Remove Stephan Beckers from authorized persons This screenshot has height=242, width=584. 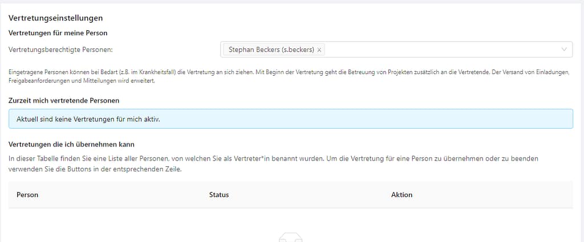[x=319, y=50]
